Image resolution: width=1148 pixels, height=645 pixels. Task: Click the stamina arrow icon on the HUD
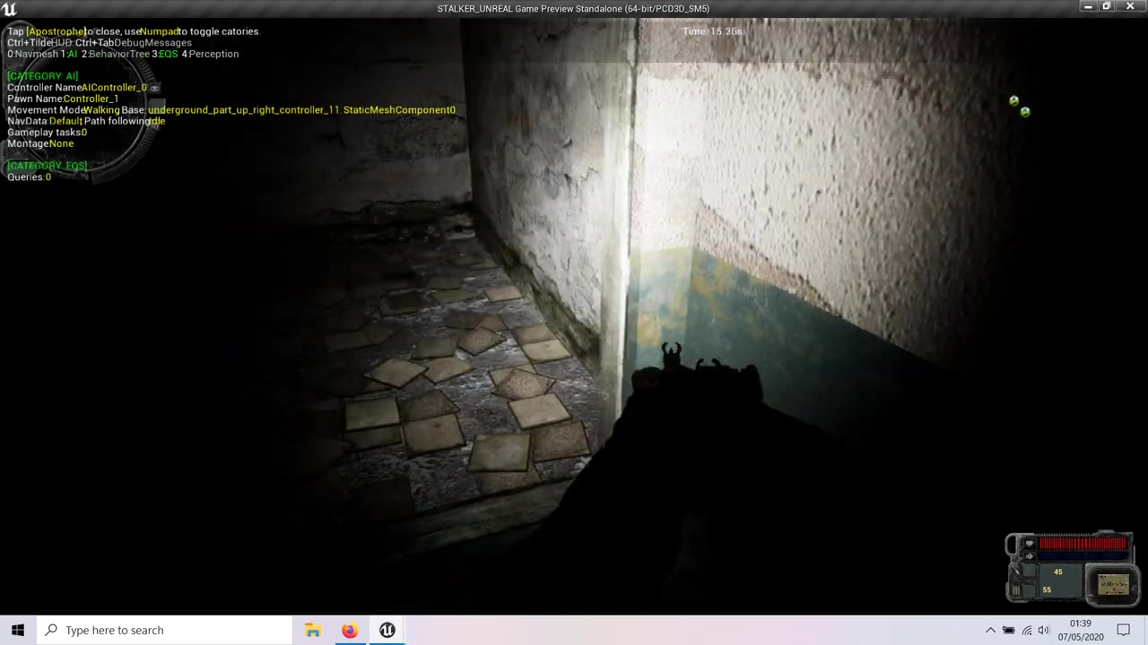pyautogui.click(x=1029, y=556)
